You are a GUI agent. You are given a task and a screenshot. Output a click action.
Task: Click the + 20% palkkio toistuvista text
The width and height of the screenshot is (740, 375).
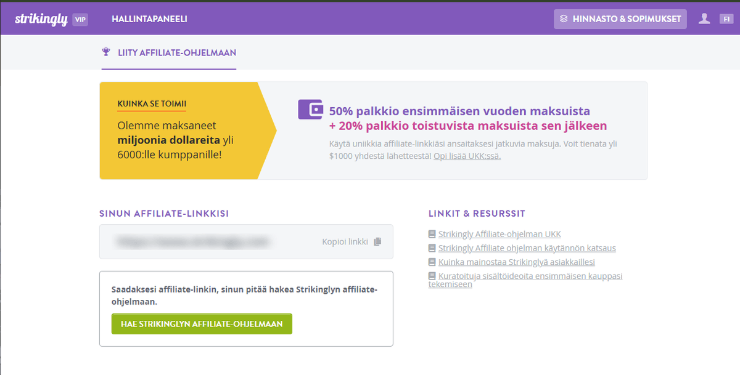[468, 126]
